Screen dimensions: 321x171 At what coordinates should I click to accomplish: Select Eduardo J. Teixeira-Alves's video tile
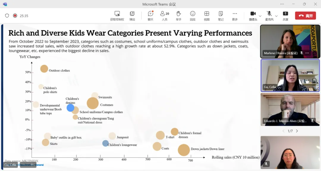(290, 109)
